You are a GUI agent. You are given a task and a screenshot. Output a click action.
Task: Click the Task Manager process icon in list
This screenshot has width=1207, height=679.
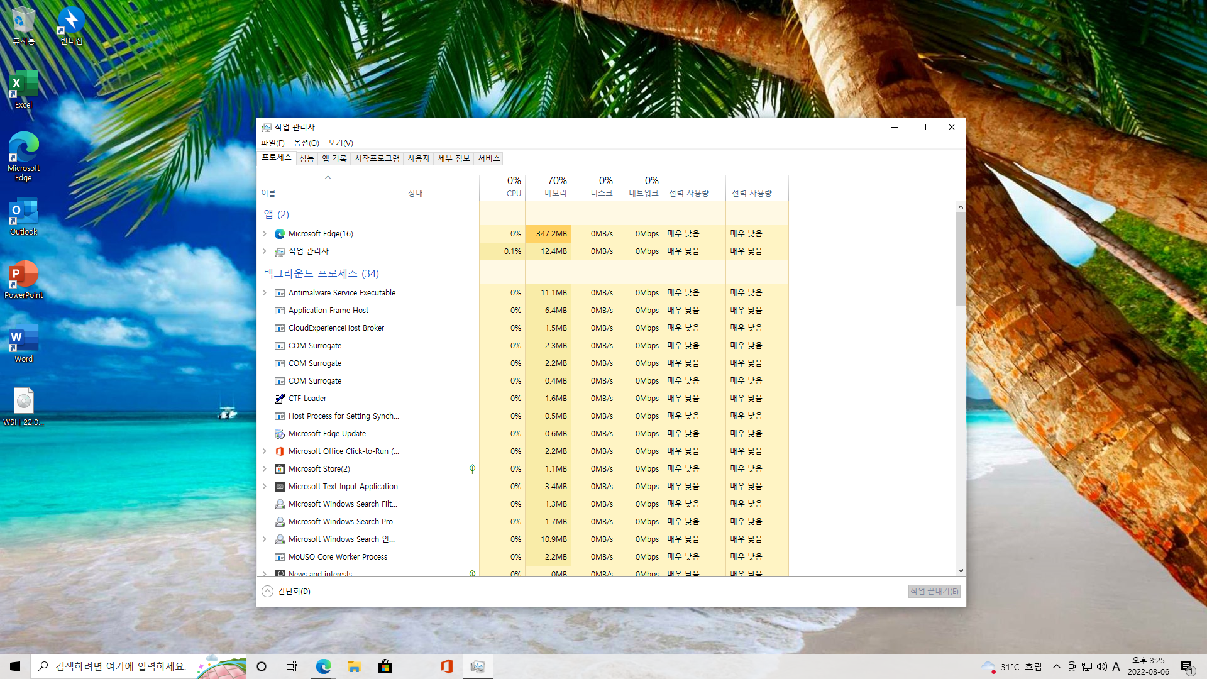280,251
